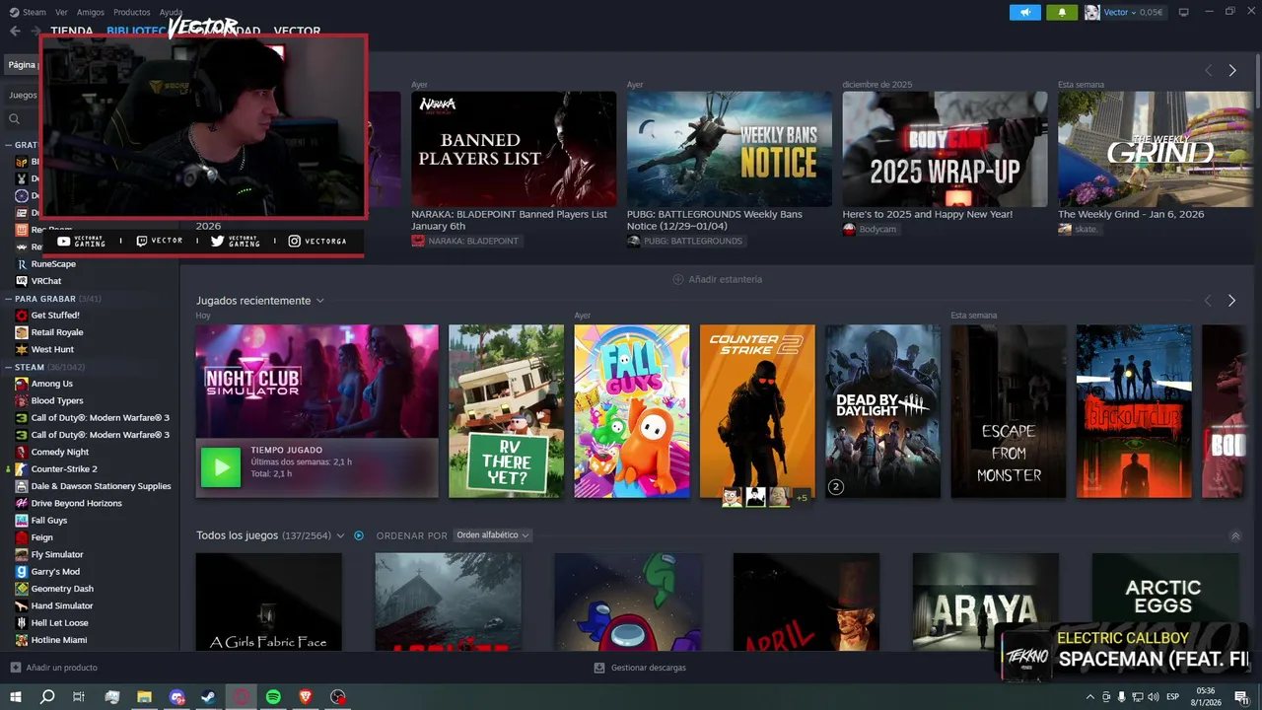The height and width of the screenshot is (710, 1262).
Task: Open the Arctic Eggs game tile
Action: coord(1163,601)
